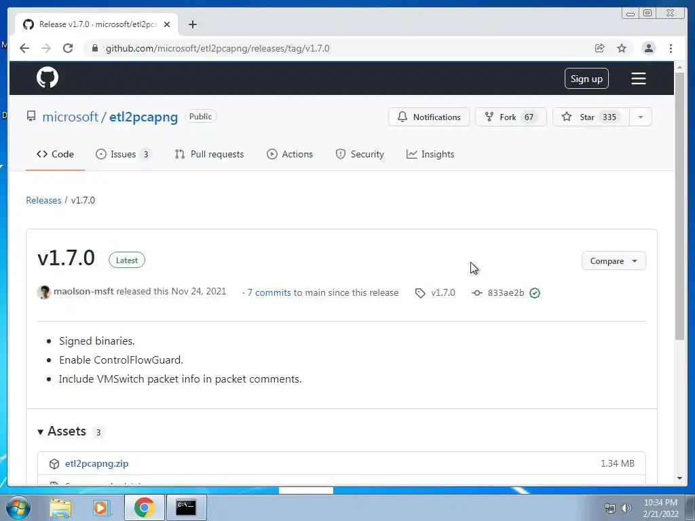Click the verified checkmark badge
This screenshot has height=521, width=695.
click(x=535, y=293)
